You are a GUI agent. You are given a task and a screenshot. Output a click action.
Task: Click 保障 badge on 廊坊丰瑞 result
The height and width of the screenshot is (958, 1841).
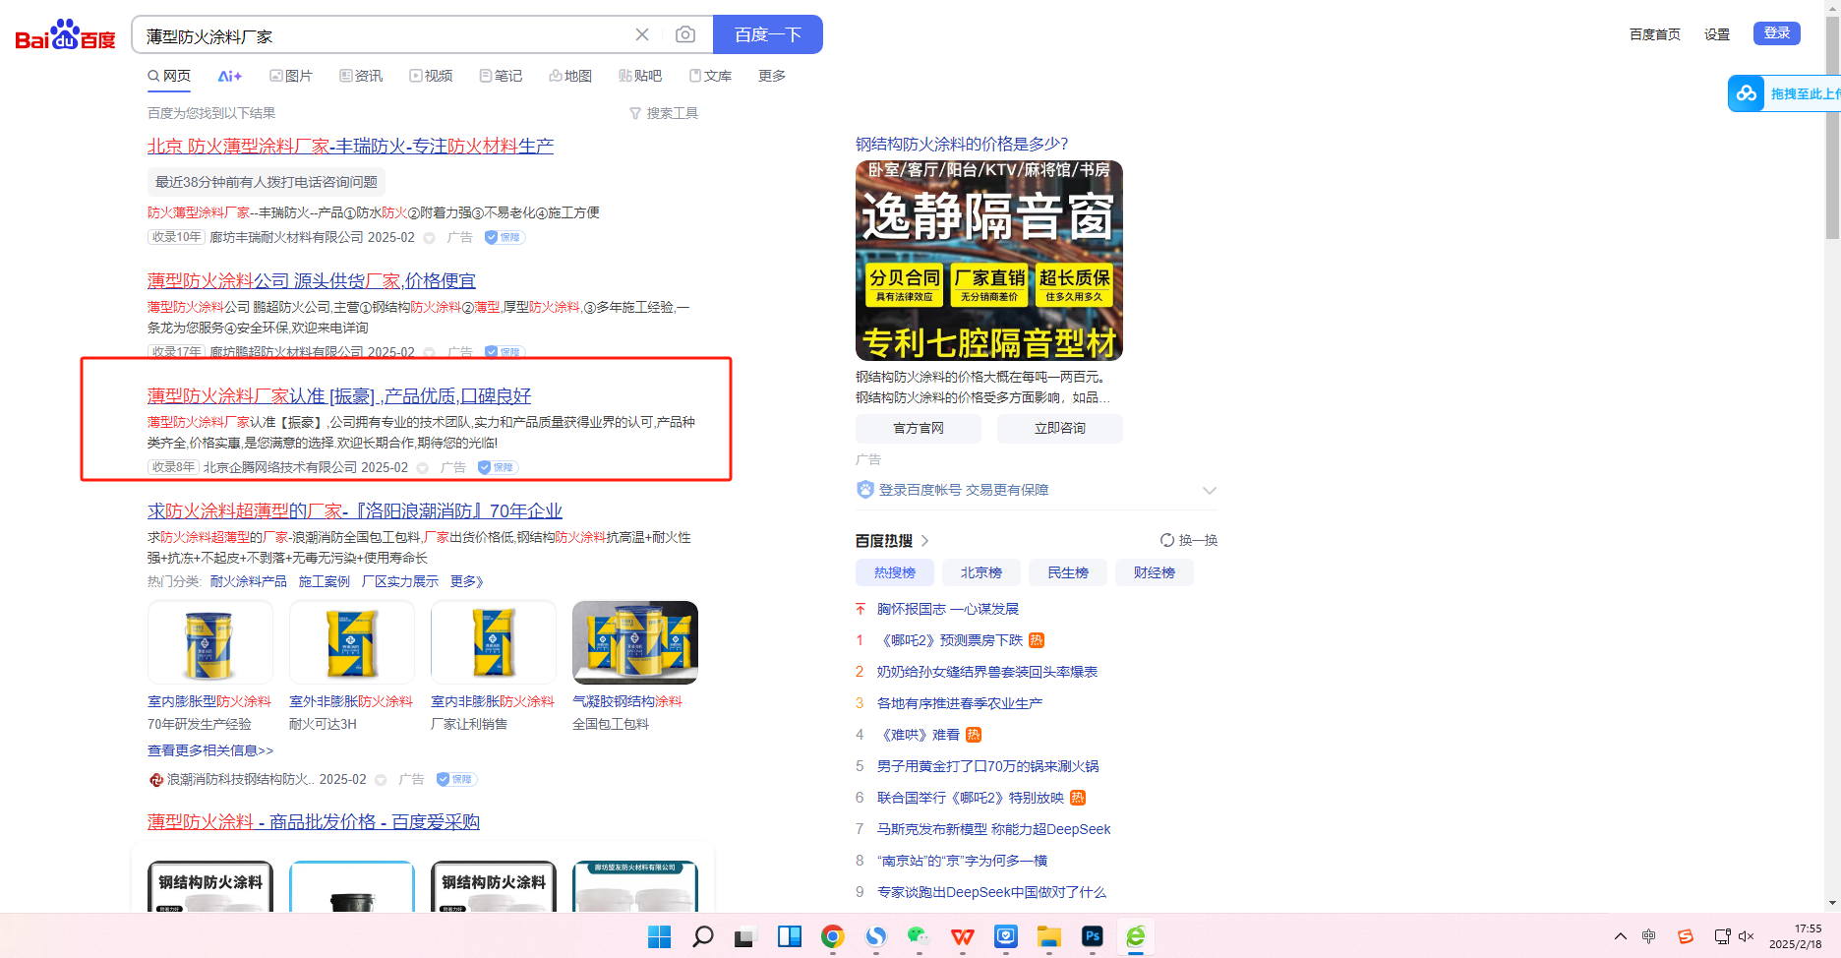coord(505,237)
